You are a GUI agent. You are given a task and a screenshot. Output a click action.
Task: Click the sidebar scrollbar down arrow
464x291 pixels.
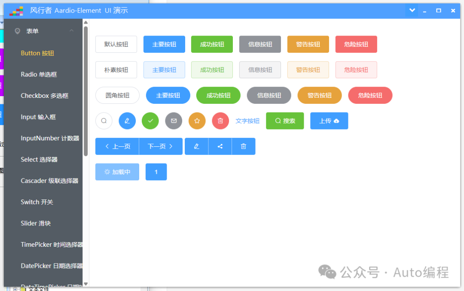[85, 284]
